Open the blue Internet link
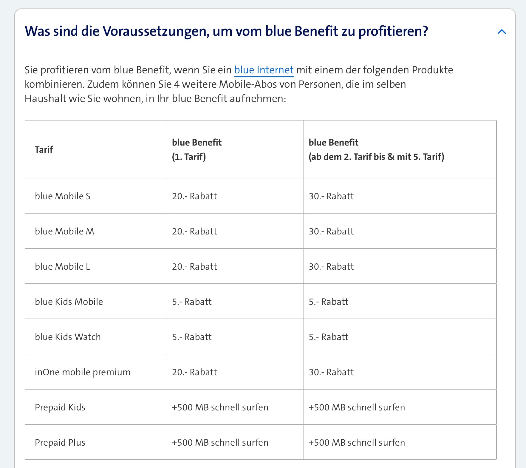This screenshot has width=526, height=468. (x=264, y=70)
